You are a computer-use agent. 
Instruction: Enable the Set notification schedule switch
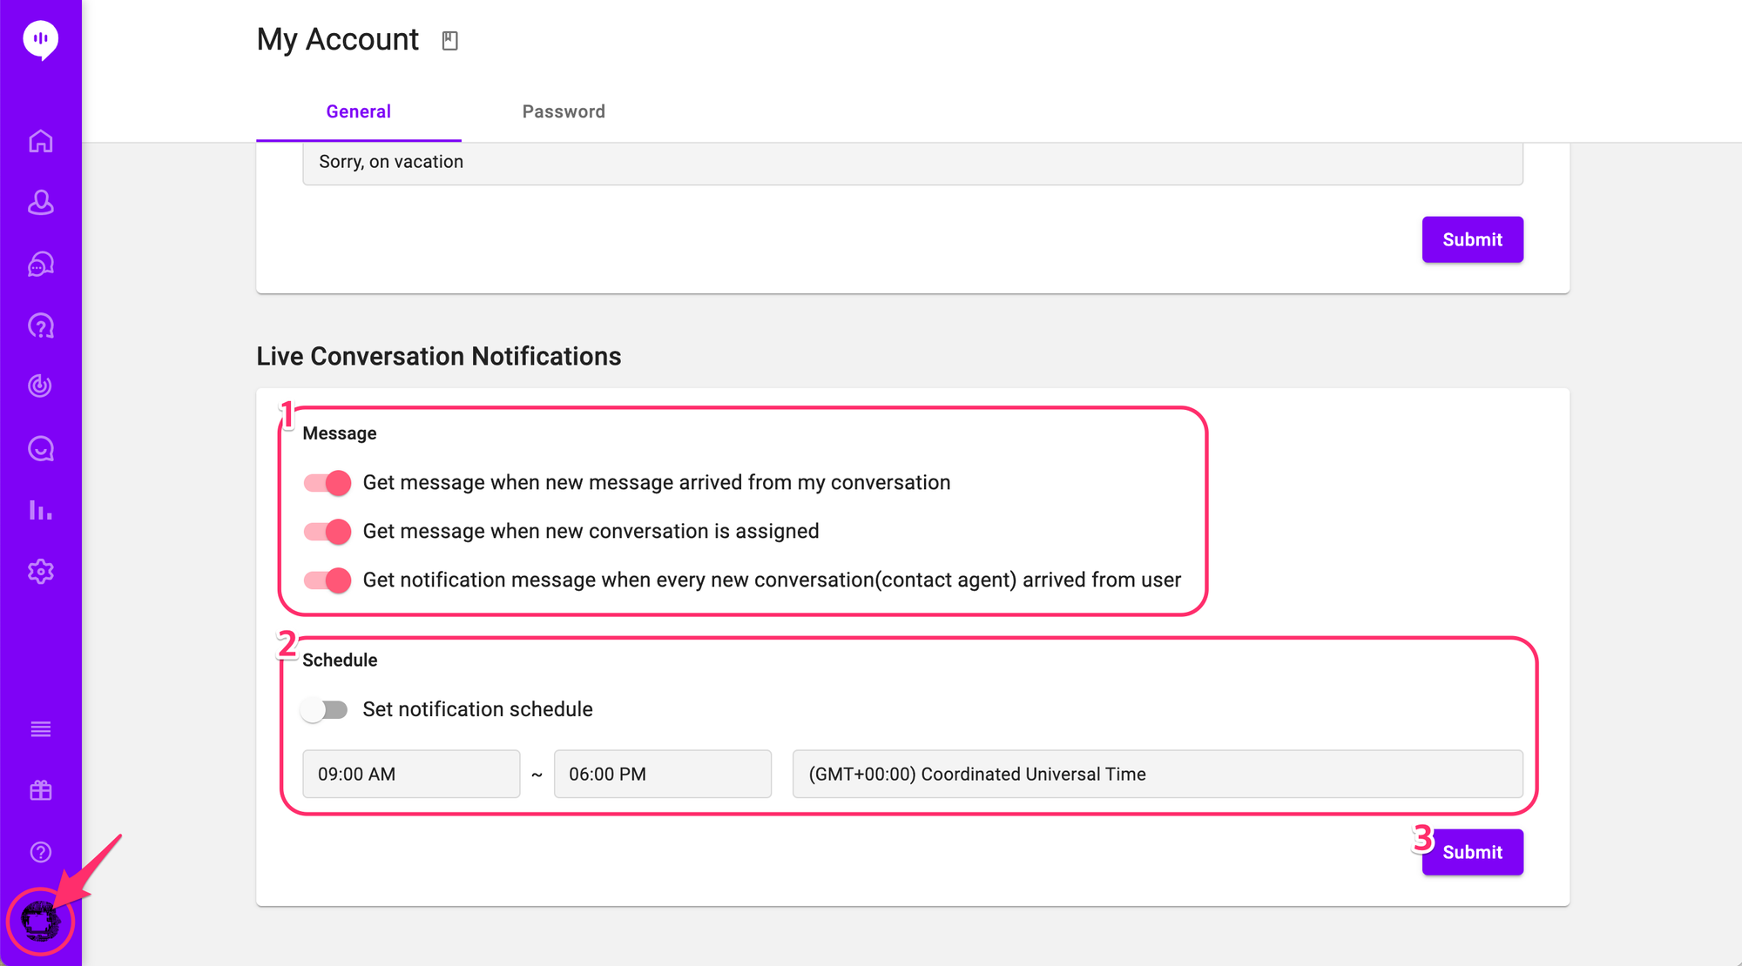click(324, 710)
